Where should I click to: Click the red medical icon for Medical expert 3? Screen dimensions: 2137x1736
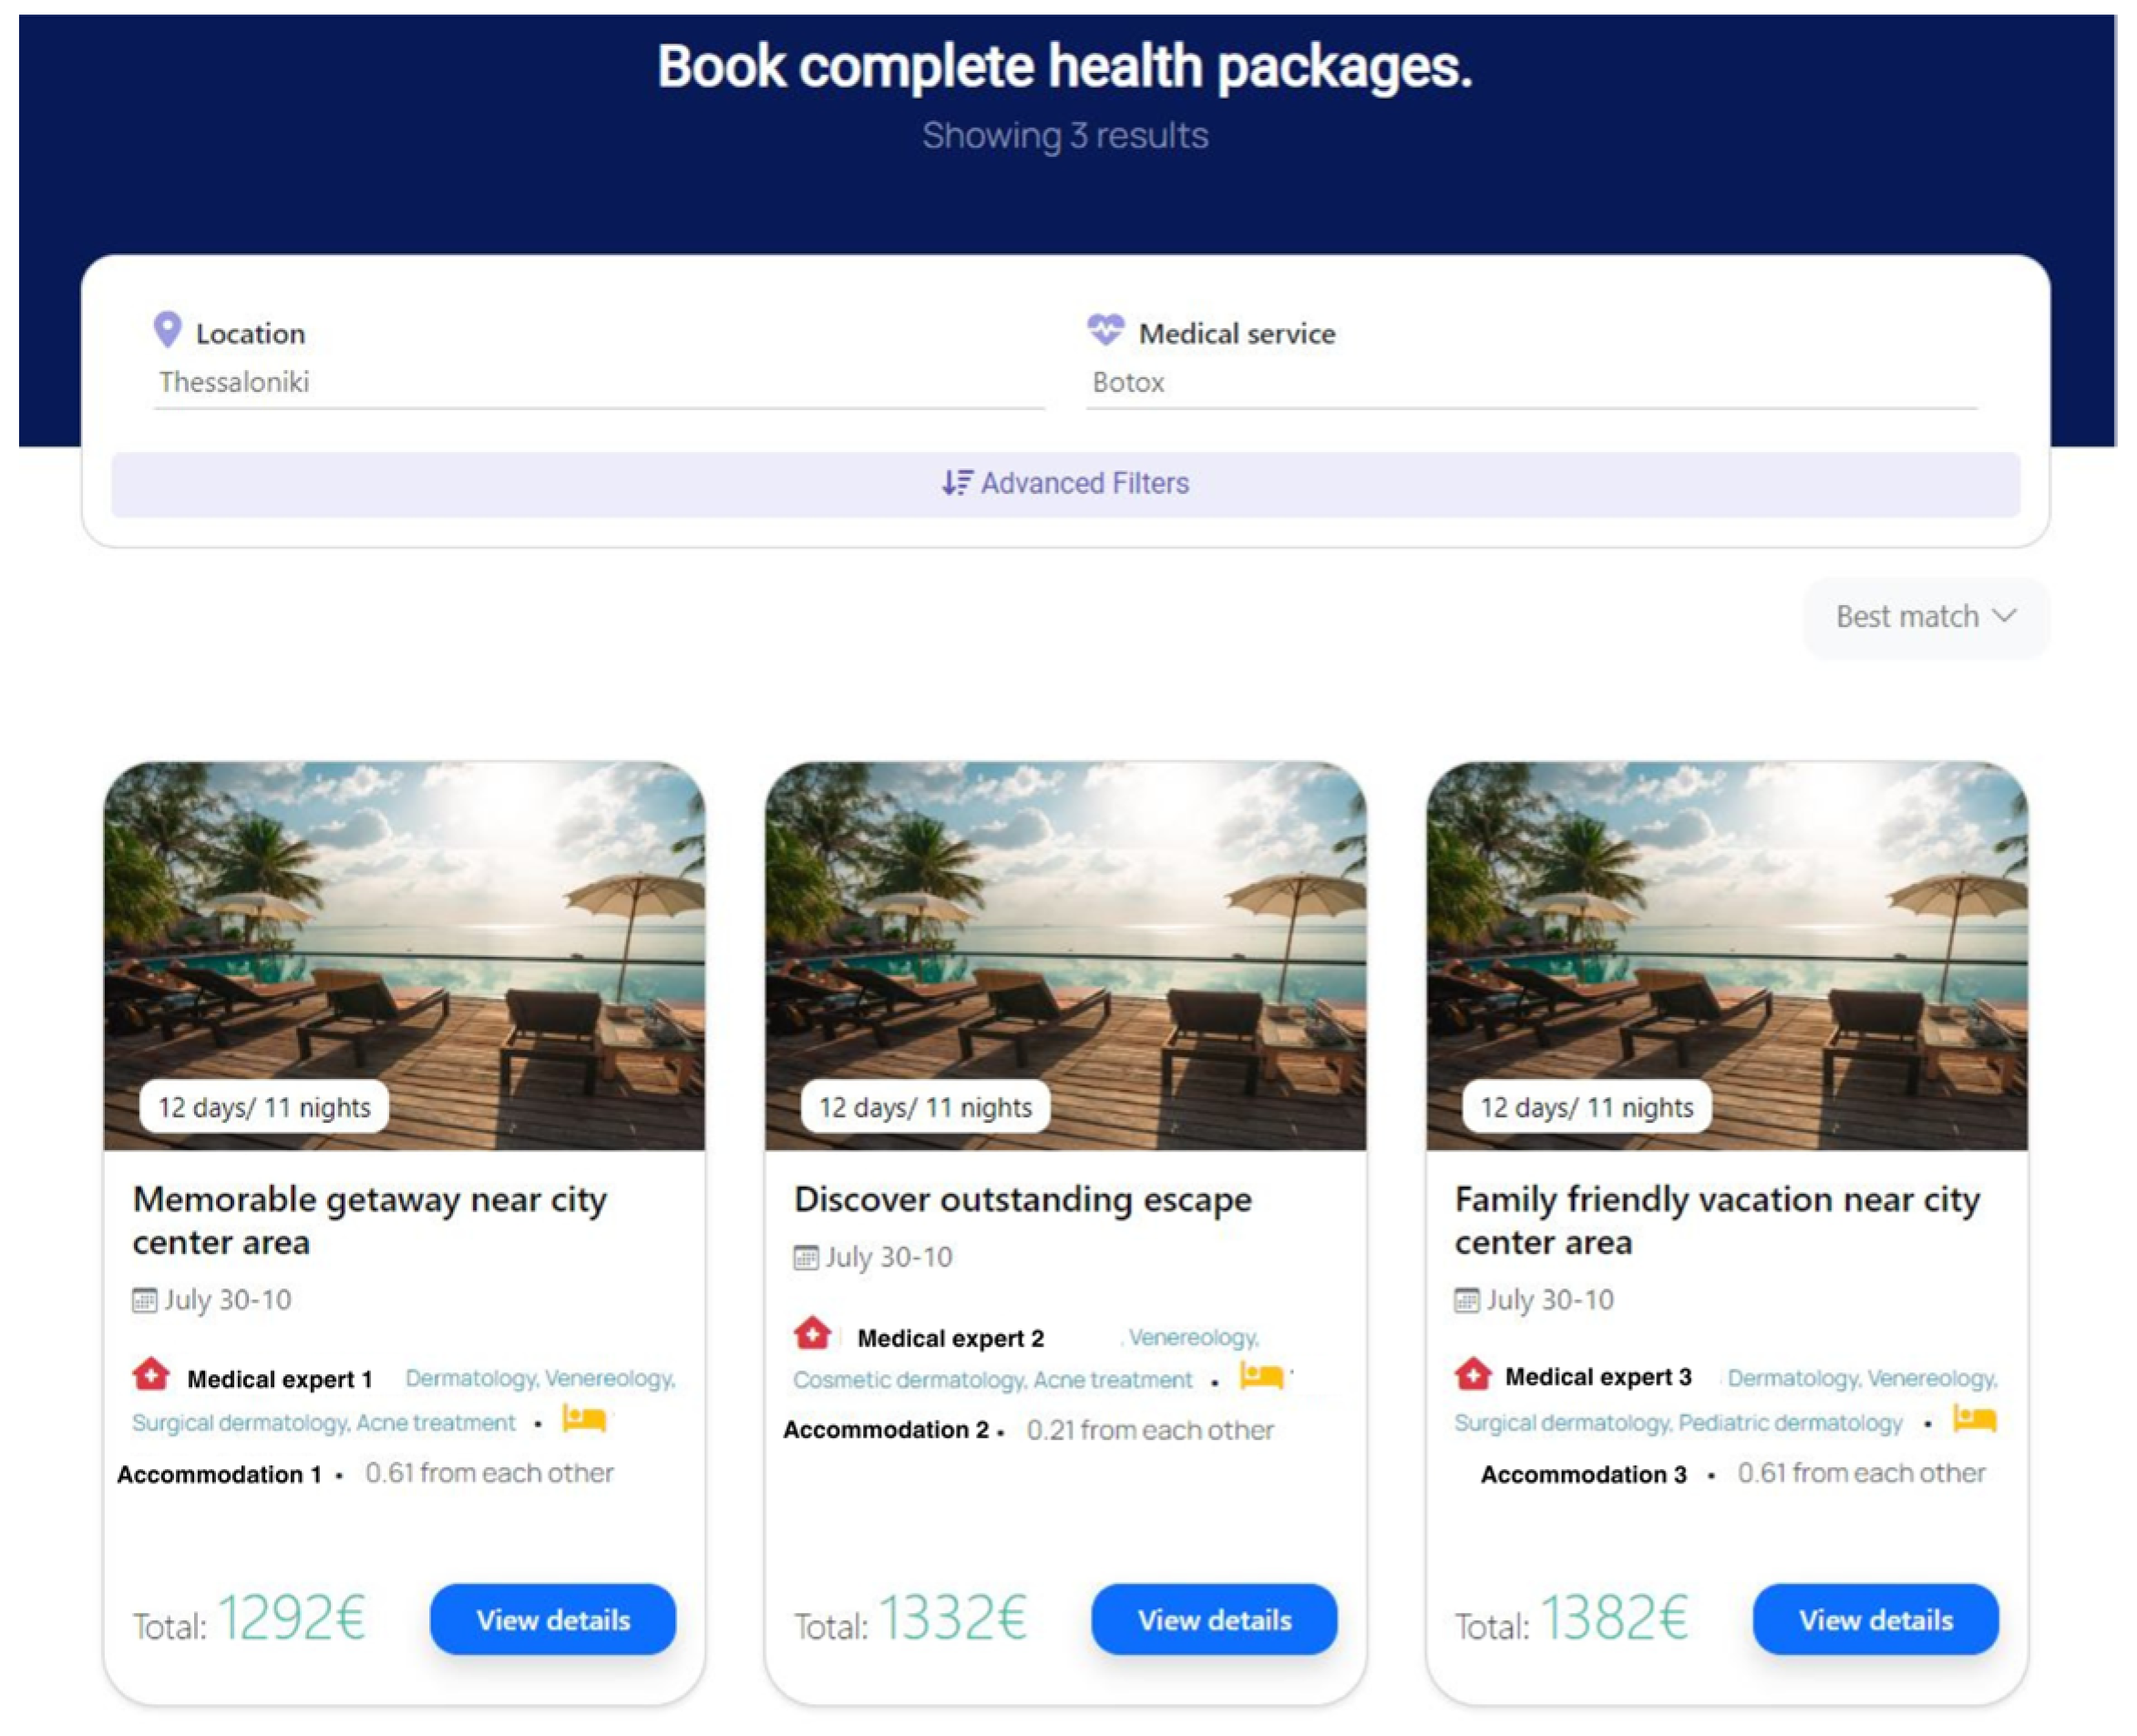(1473, 1374)
